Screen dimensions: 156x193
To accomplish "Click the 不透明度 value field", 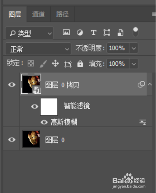I will click(x=118, y=48).
